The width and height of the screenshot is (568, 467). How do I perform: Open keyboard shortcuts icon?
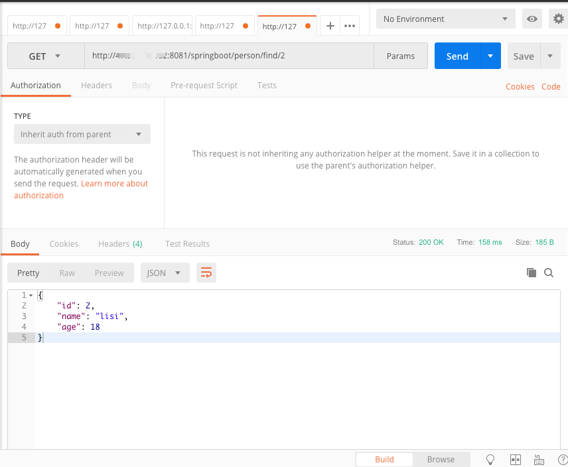click(x=539, y=460)
